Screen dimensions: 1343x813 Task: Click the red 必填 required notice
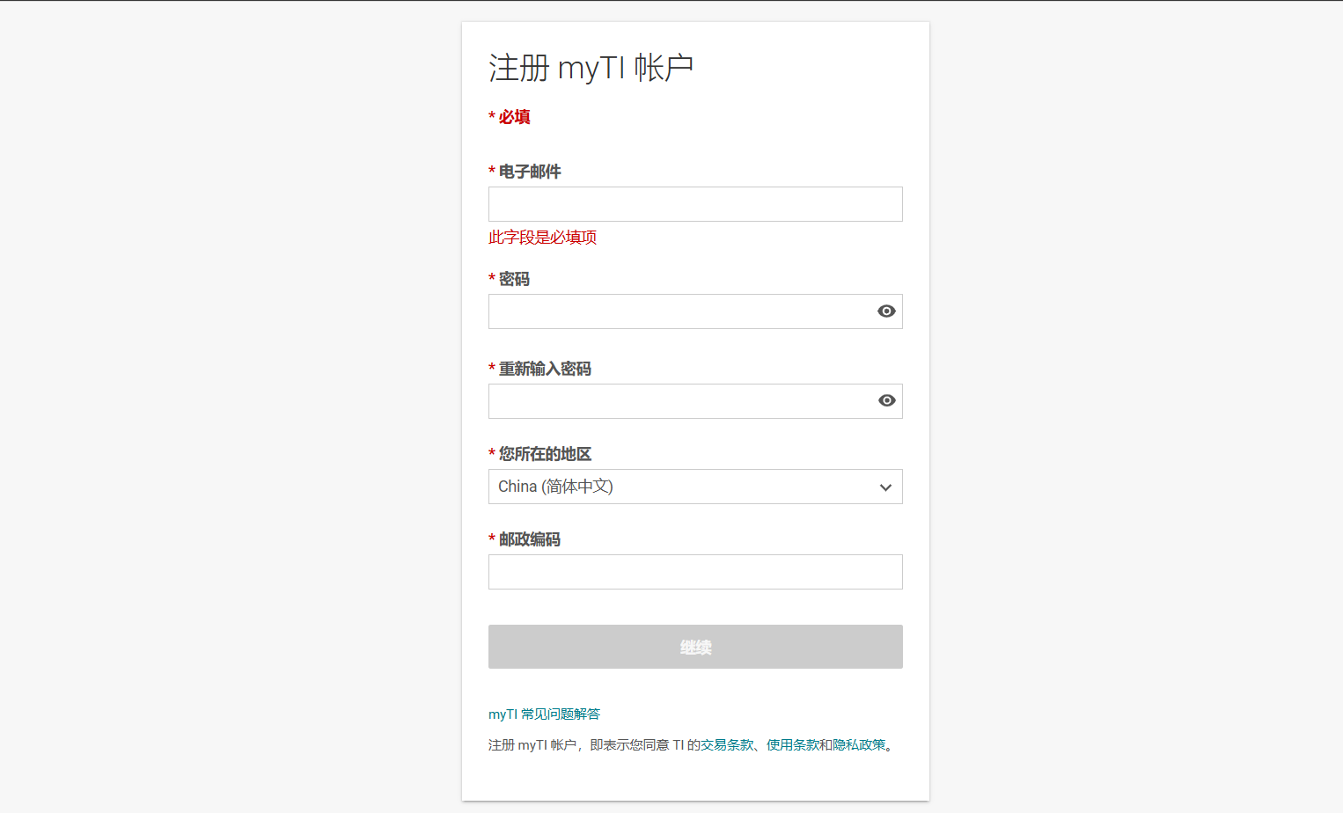pos(510,117)
